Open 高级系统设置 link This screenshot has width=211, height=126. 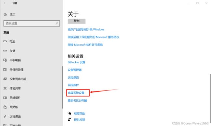click(76, 93)
